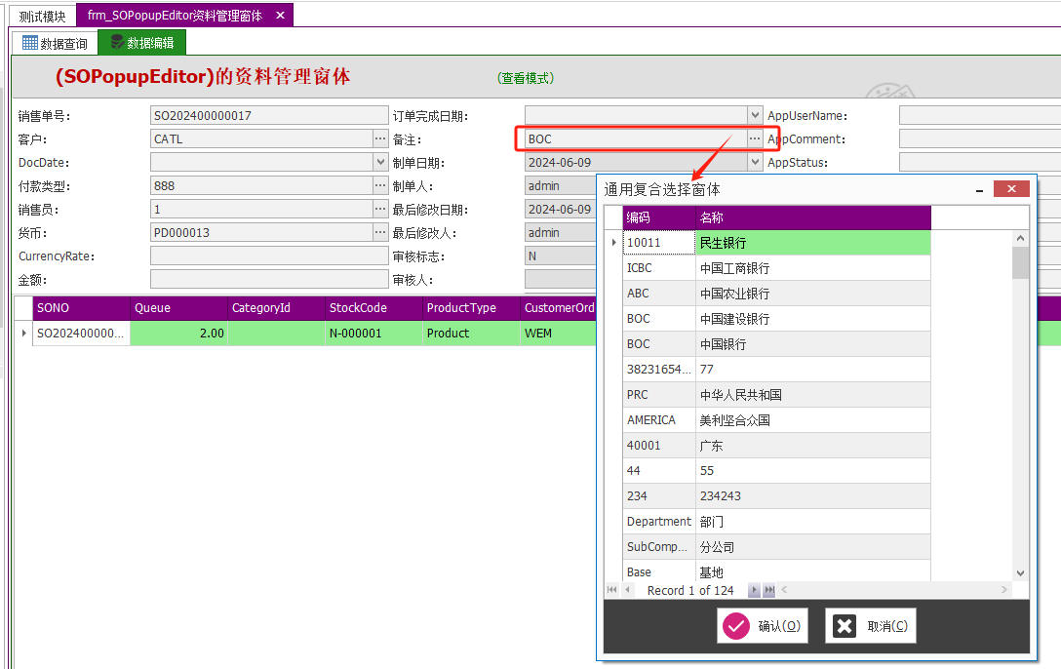The image size is (1061, 669).
Task: Select the 中华人民共和国 row
Action: (x=777, y=395)
